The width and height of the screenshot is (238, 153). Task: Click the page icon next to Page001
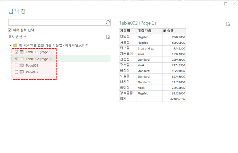pos(22,65)
